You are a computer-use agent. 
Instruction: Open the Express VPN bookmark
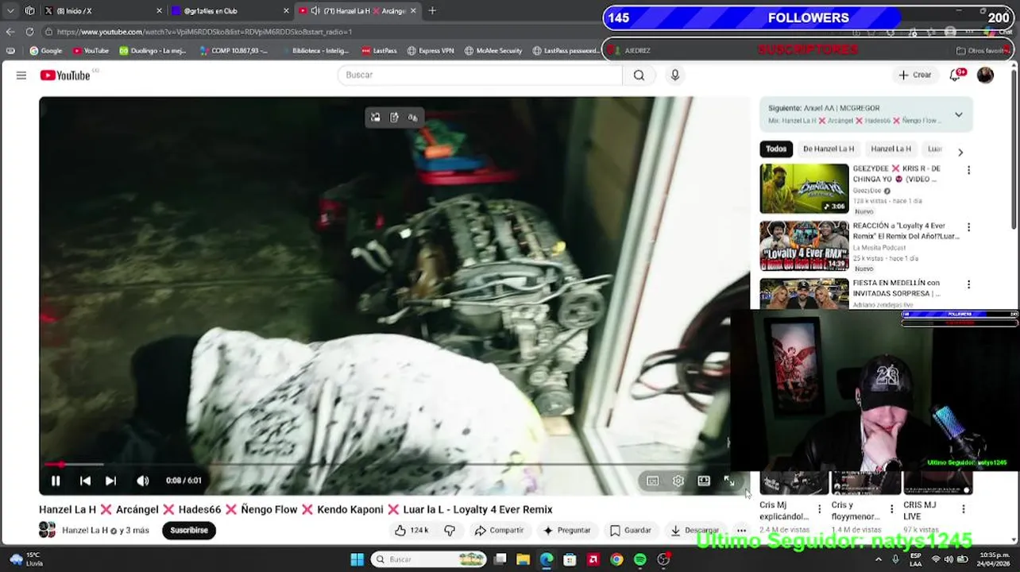coord(431,51)
